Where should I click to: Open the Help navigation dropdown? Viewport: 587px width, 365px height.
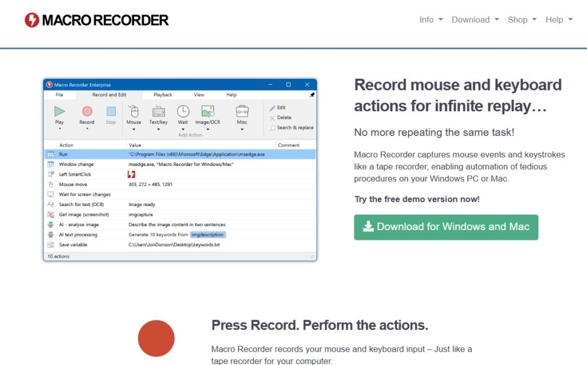559,20
